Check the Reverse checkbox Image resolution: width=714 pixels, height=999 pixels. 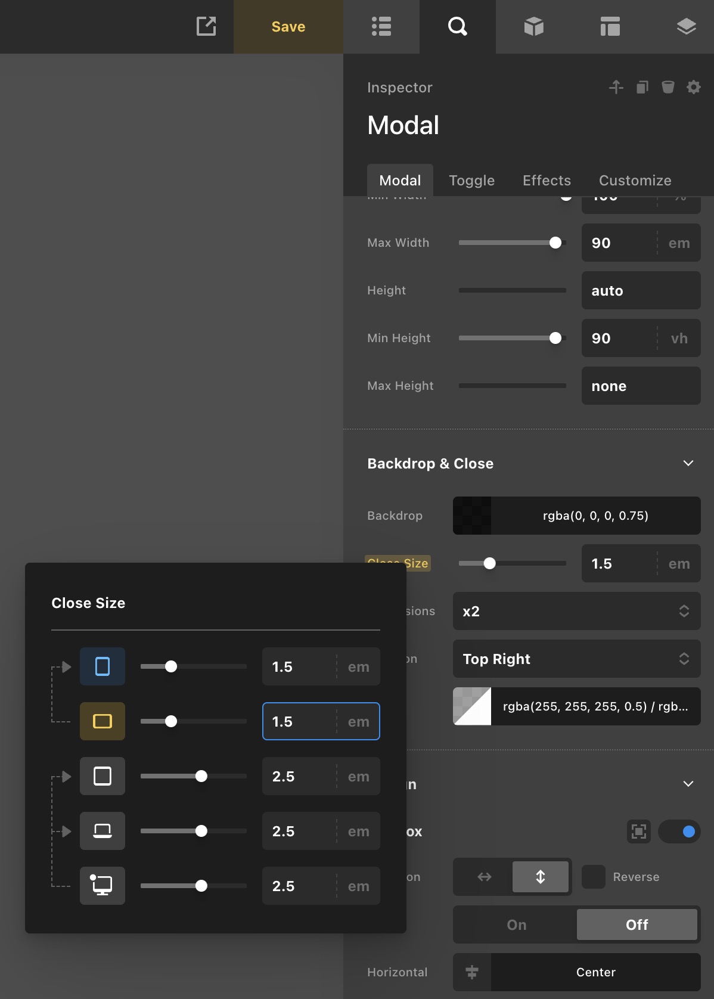594,877
